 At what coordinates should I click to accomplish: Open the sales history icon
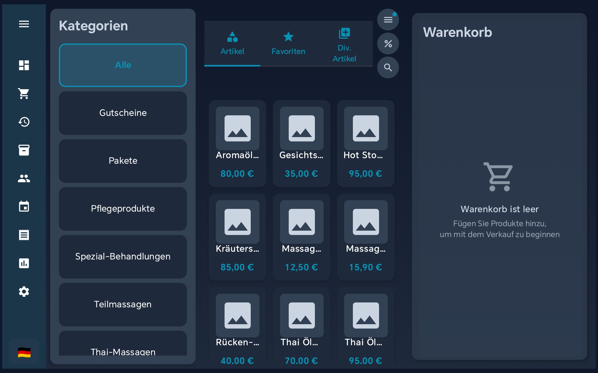coord(24,122)
